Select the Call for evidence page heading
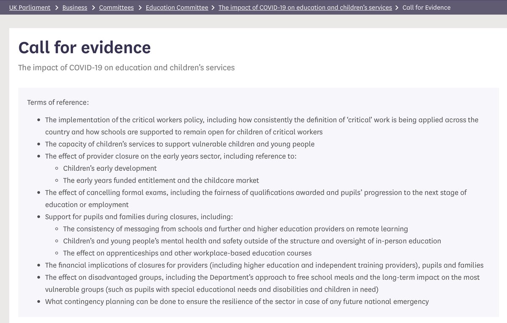This screenshot has height=323, width=507. point(84,48)
